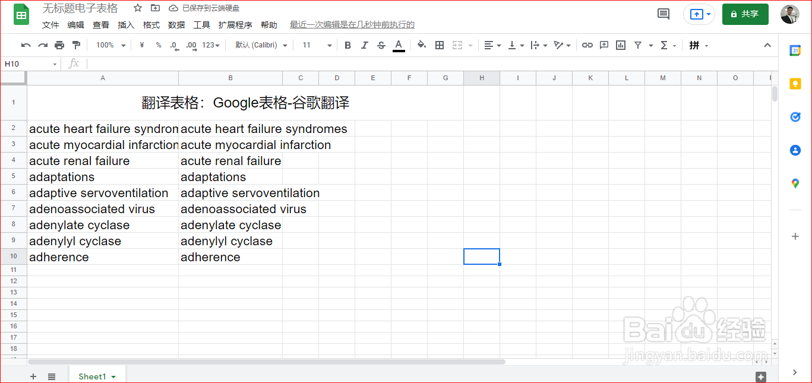This screenshot has height=383, width=812.
Task: Format as percent with % icon
Action: [x=159, y=45]
